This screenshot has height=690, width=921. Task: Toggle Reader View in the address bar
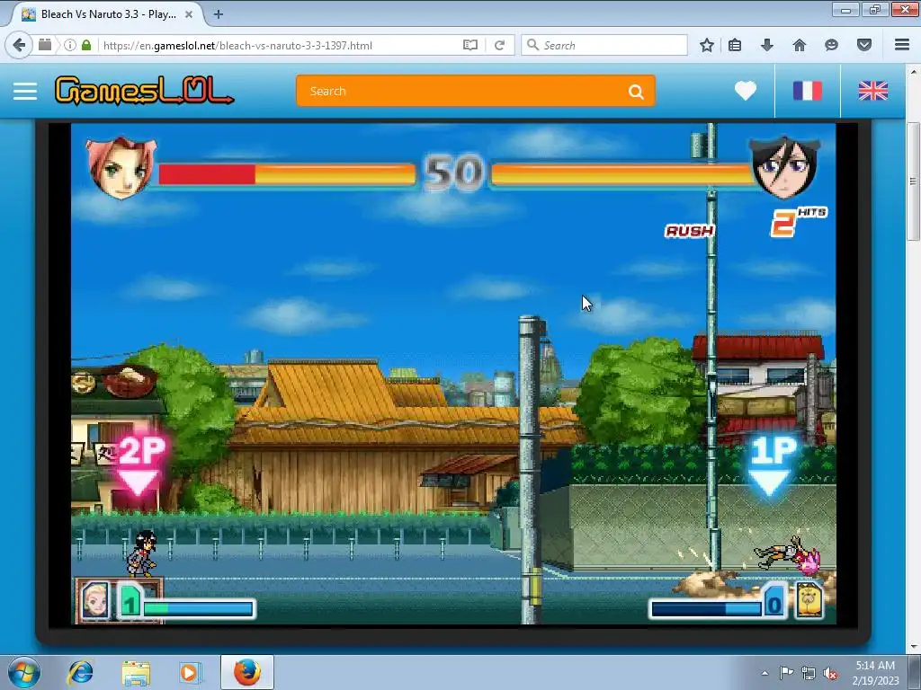(x=469, y=45)
